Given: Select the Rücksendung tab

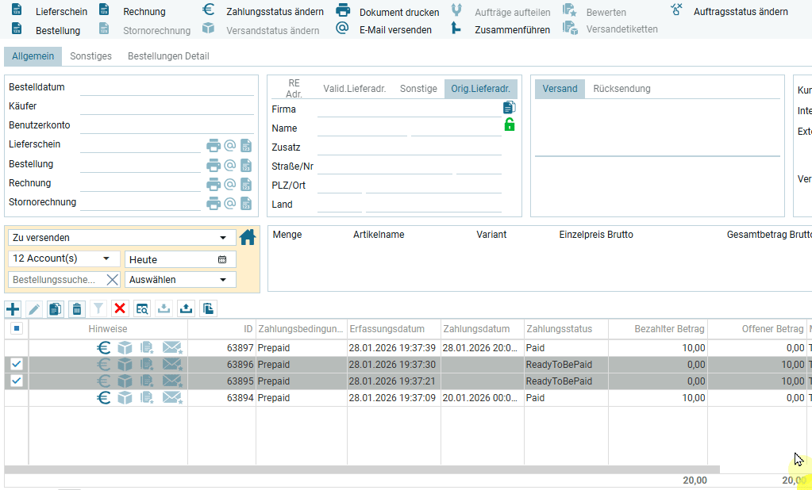Looking at the screenshot, I should point(622,89).
